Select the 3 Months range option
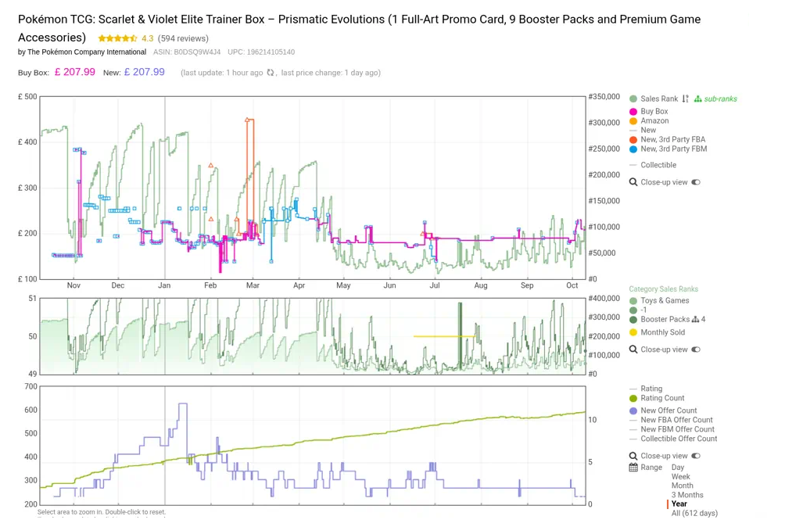 (687, 495)
